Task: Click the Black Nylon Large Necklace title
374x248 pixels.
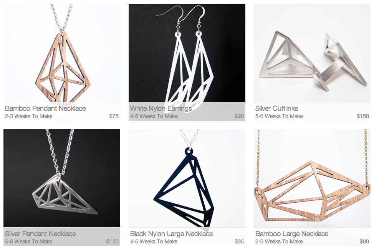Action: click(x=172, y=234)
